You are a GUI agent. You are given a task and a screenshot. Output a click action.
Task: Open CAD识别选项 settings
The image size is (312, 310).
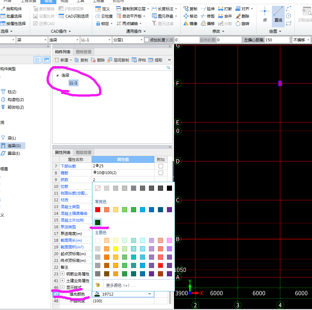click(x=74, y=16)
